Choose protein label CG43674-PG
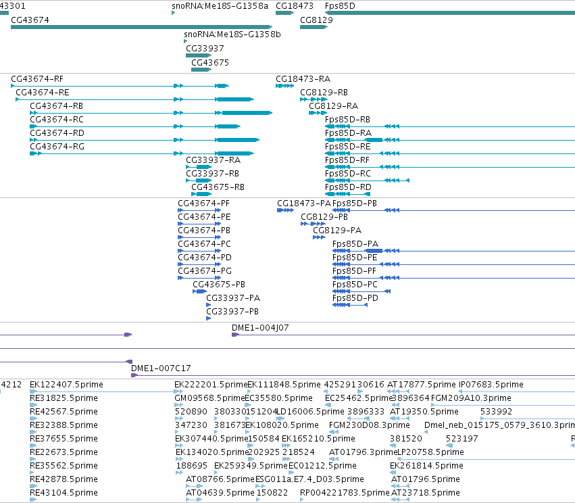This screenshot has width=575, height=503. pyautogui.click(x=205, y=270)
